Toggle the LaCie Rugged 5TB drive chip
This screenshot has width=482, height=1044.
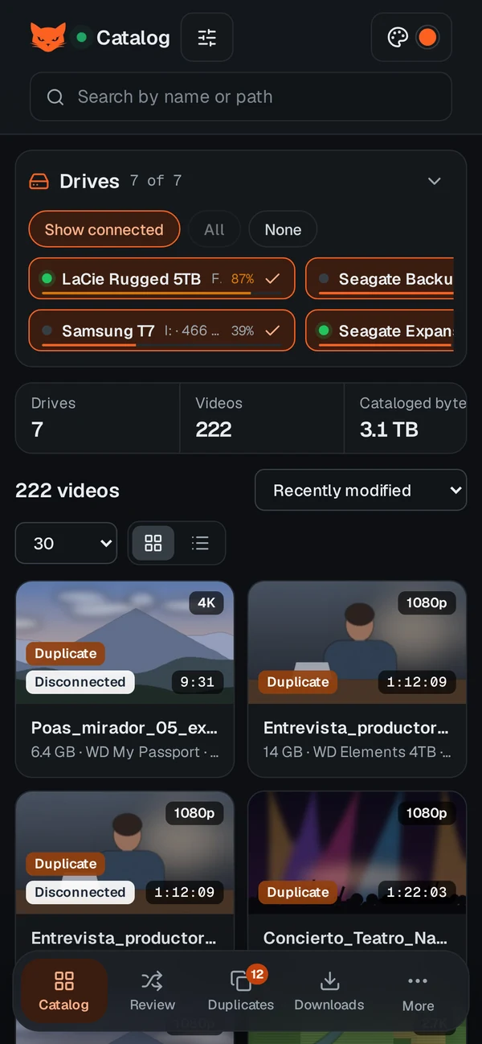pyautogui.click(x=161, y=279)
